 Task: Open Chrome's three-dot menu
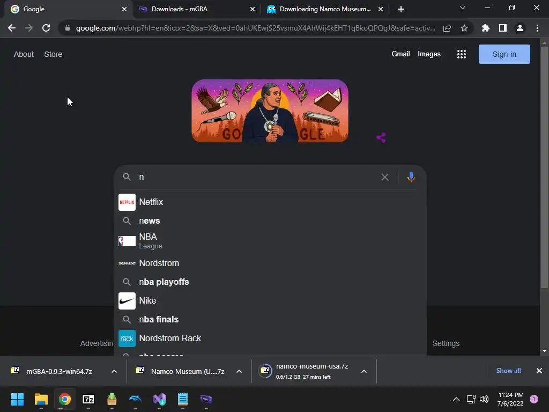click(x=537, y=28)
